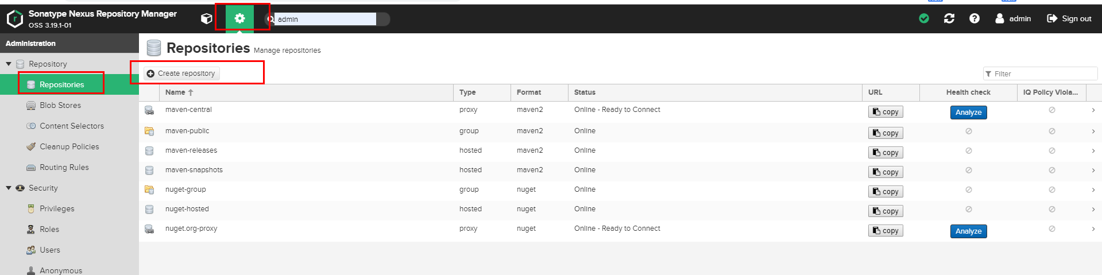Click the green system status check icon
The height and width of the screenshot is (275, 1102).
click(924, 18)
